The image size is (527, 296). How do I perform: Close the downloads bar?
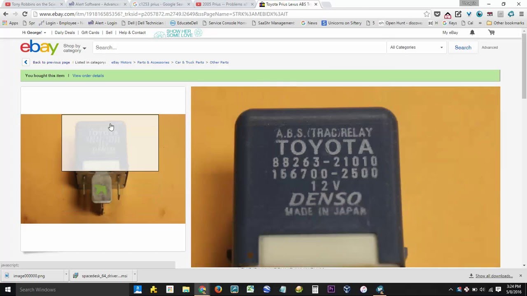pos(520,275)
